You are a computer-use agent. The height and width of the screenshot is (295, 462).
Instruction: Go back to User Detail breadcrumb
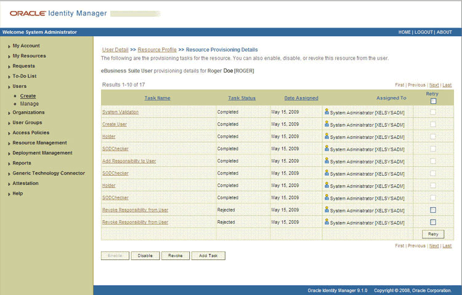[115, 50]
